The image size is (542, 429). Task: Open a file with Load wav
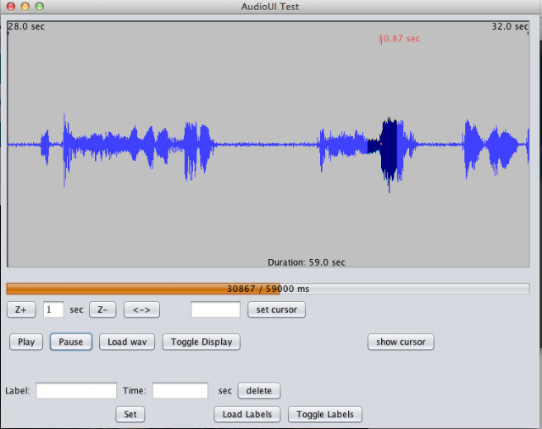(x=127, y=342)
